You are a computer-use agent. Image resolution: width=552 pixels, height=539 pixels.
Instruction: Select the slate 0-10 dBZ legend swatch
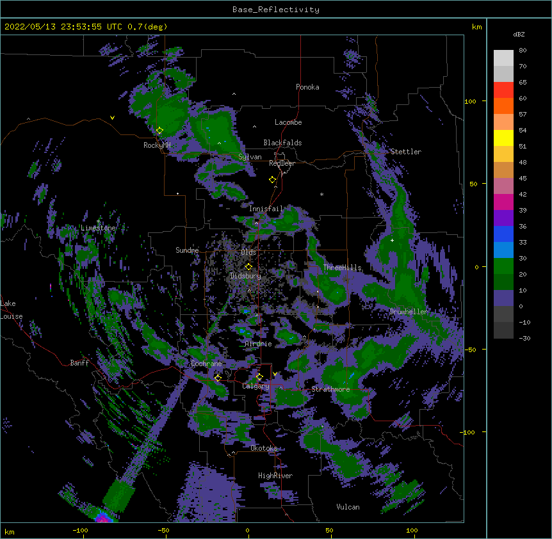[503, 298]
